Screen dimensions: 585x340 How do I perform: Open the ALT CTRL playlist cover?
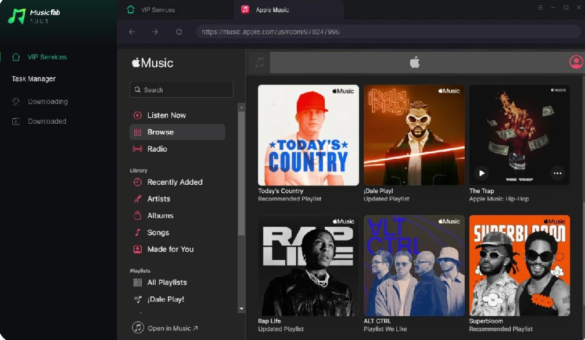414,266
